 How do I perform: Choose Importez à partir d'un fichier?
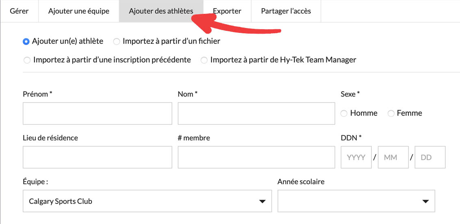click(117, 41)
